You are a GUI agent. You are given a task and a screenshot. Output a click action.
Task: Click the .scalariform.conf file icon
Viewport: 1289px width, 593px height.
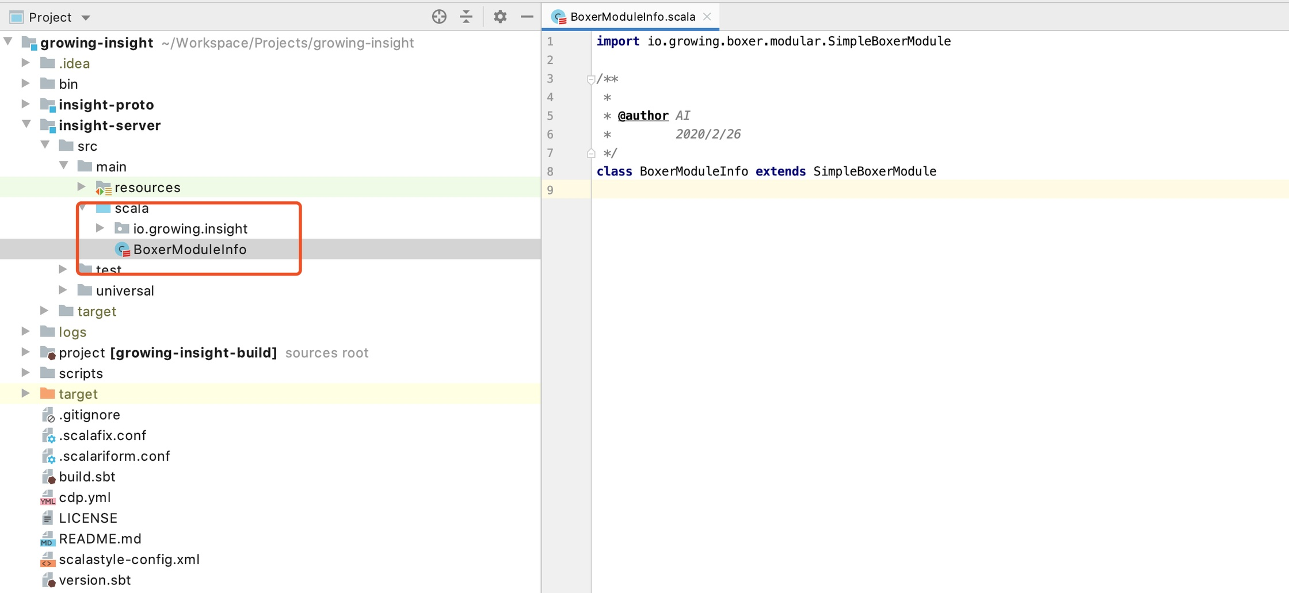[48, 456]
